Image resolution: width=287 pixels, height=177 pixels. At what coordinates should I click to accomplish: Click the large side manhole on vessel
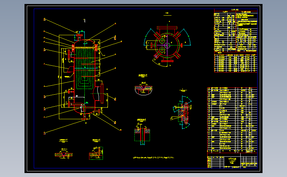point(99,93)
